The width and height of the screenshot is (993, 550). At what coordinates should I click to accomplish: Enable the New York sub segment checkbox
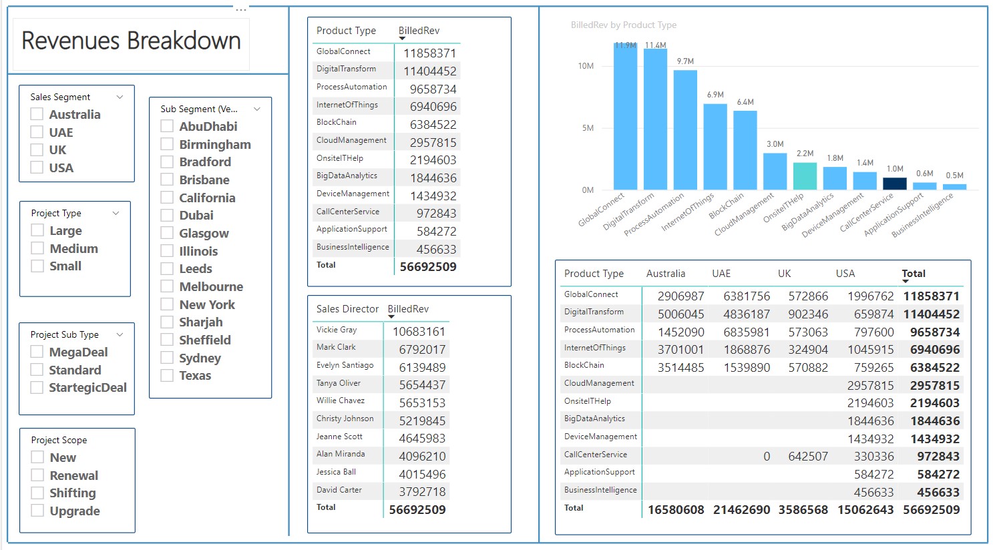[x=167, y=304]
